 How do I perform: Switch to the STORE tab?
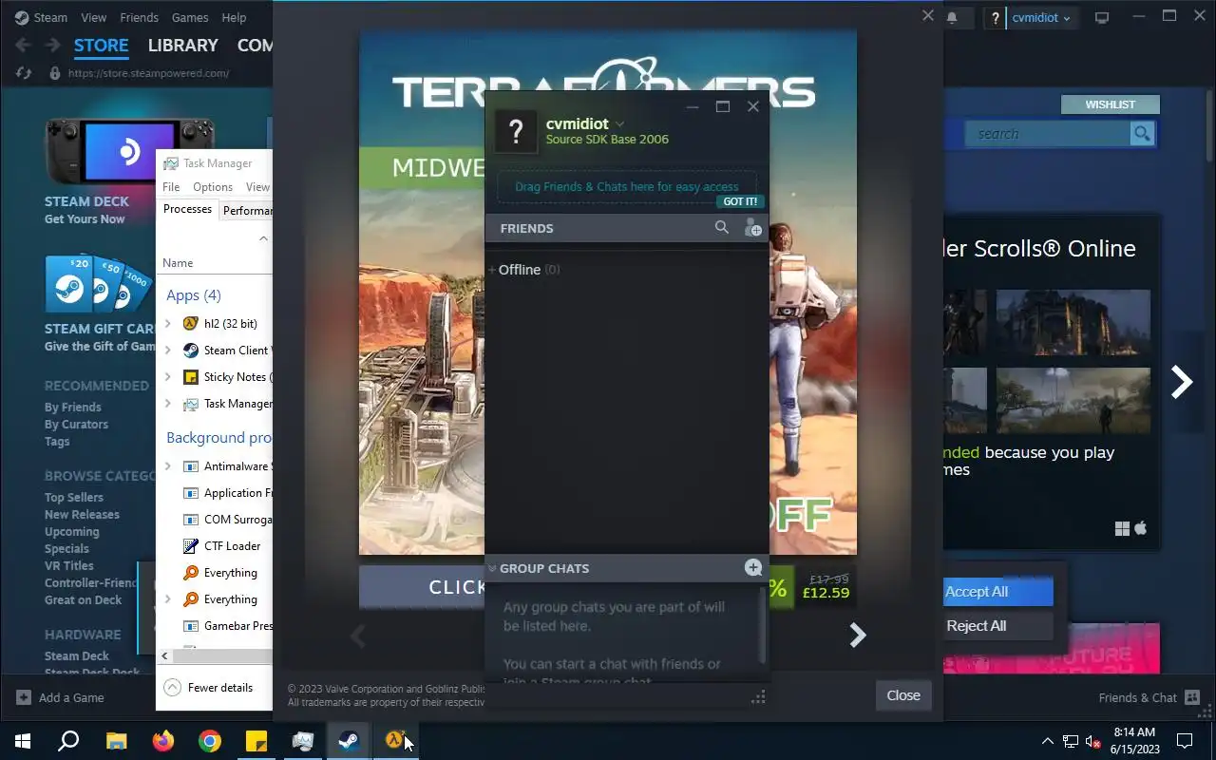[x=101, y=45]
